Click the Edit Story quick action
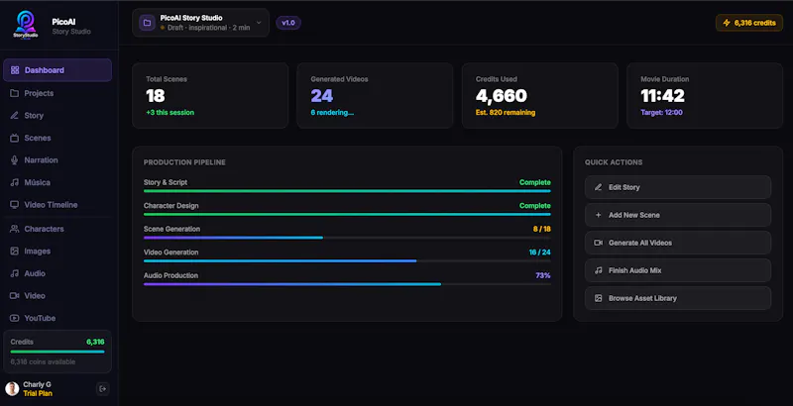 tap(678, 187)
